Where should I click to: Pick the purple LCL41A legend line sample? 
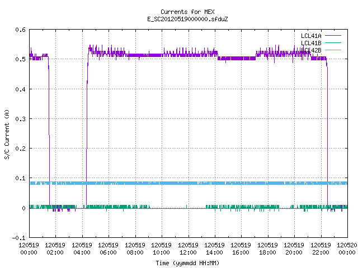tap(333, 36)
